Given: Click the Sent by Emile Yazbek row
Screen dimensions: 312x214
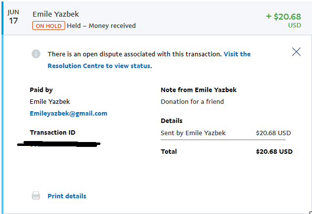Looking at the screenshot, I should (x=226, y=133).
